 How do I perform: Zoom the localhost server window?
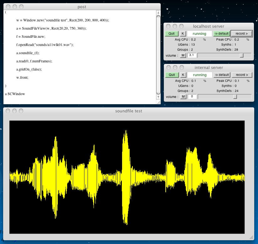click(x=181, y=26)
